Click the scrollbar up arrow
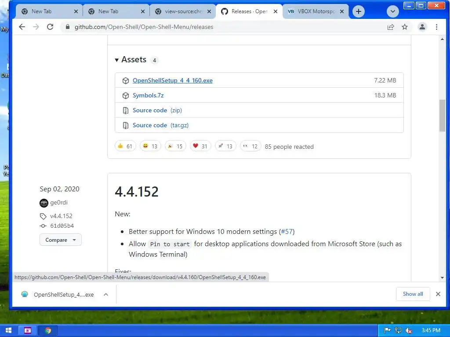 [442, 39]
